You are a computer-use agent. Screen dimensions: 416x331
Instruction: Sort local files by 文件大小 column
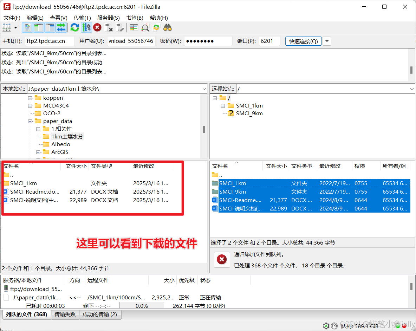(75, 166)
